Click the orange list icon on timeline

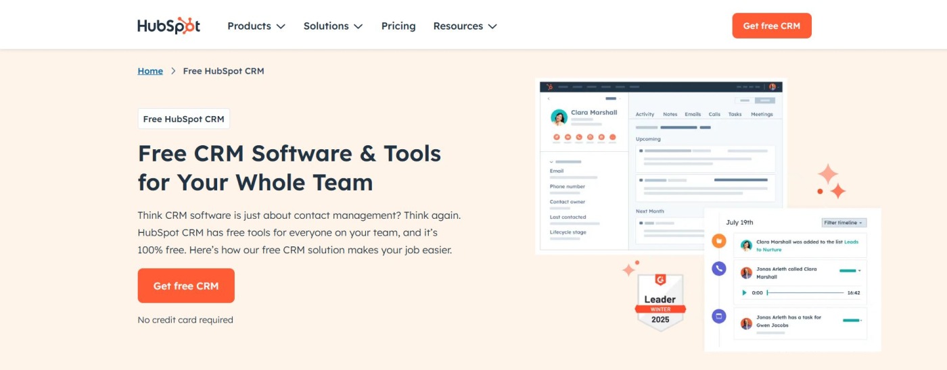(719, 241)
